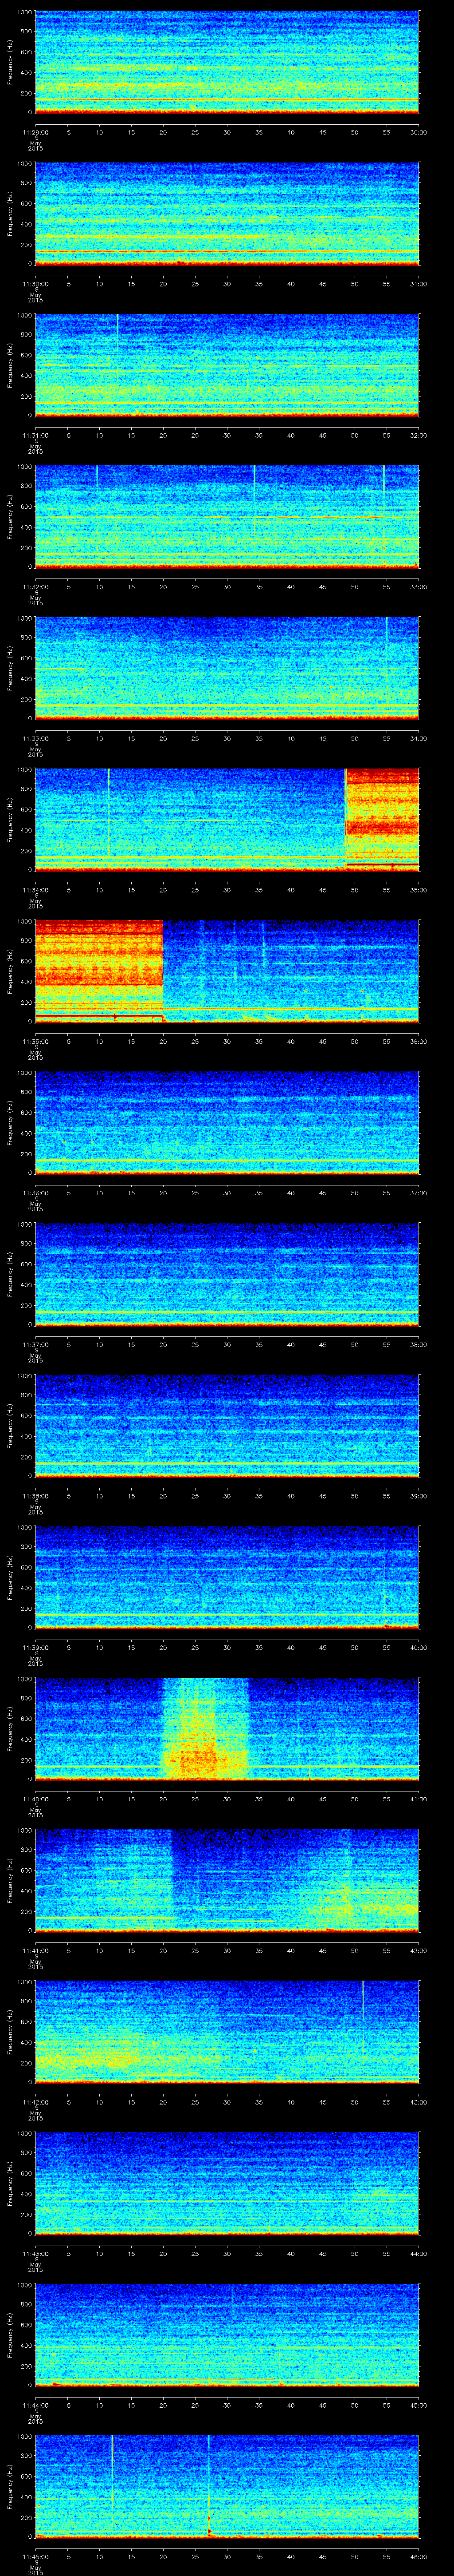Click the 11:39:00 start time label

coord(35,1647)
